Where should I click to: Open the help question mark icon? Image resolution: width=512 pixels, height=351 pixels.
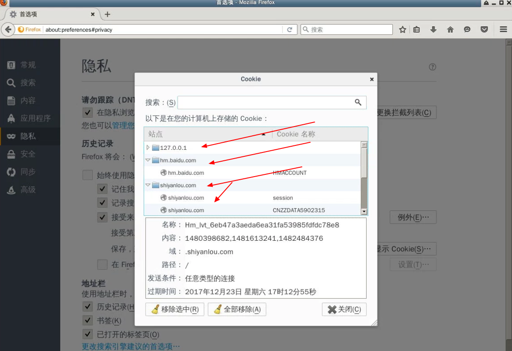432,67
